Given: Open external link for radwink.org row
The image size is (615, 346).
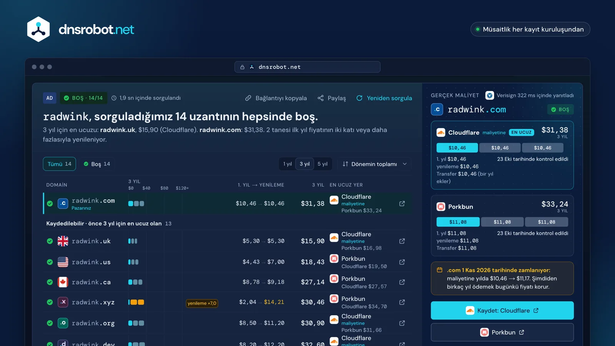Looking at the screenshot, I should tap(402, 323).
